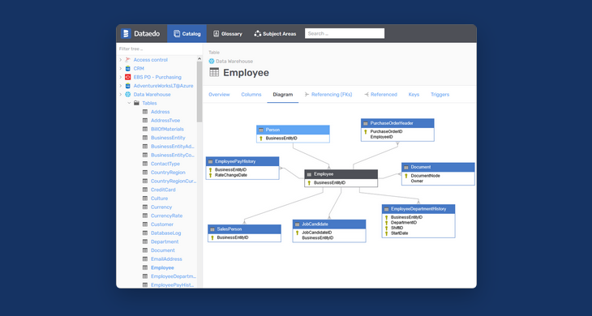Click the Dataedo logo icon
This screenshot has width=592, height=316.
coord(126,33)
